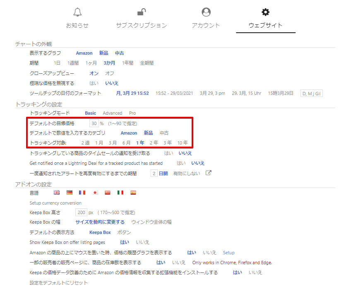Select the Pro tracking mode
341x294 pixels.
[x=132, y=113]
